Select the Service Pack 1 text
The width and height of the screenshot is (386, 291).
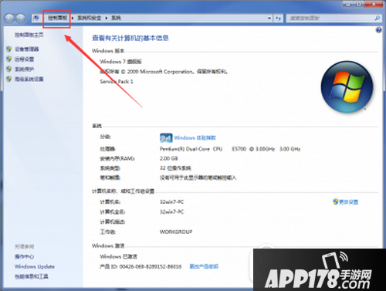117,82
